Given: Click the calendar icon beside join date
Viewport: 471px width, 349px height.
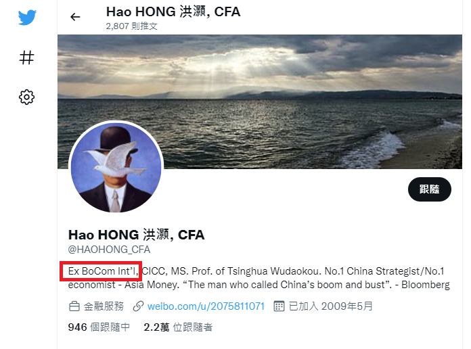Looking at the screenshot, I should coord(279,306).
